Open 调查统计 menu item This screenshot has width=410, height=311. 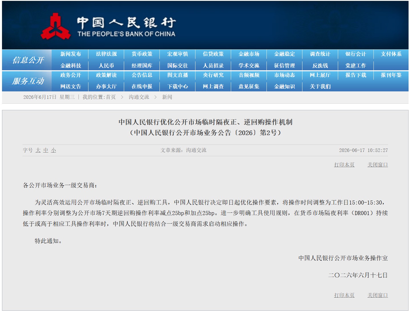320,54
